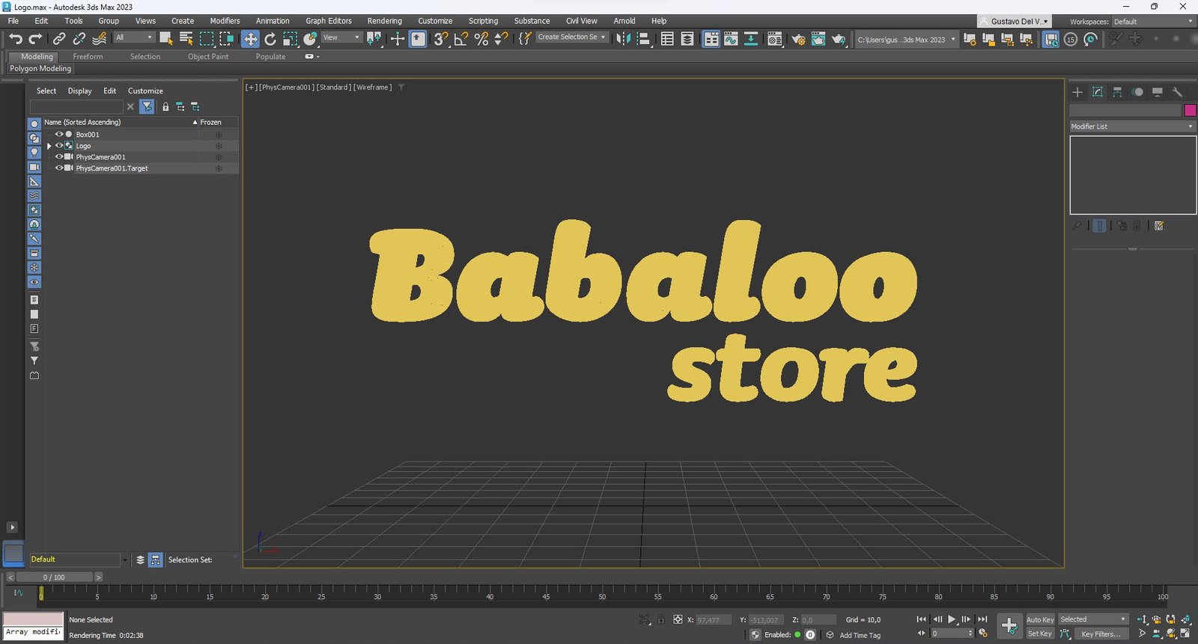The height and width of the screenshot is (644, 1198).
Task: Select the Link tool (chain icon)
Action: point(59,38)
